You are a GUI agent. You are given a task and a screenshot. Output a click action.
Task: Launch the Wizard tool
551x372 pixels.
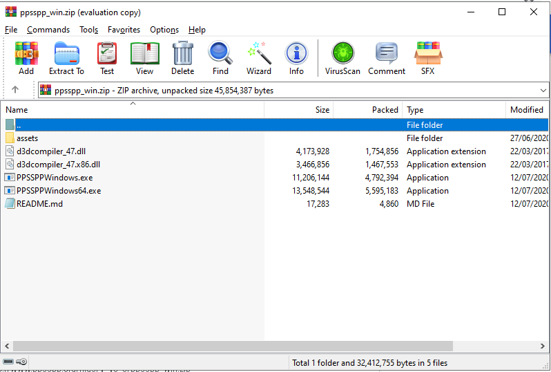(x=259, y=58)
